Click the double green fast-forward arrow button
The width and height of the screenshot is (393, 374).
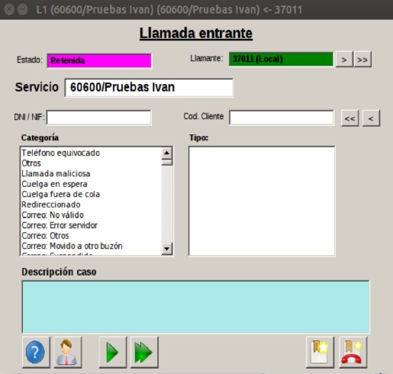[x=144, y=352]
